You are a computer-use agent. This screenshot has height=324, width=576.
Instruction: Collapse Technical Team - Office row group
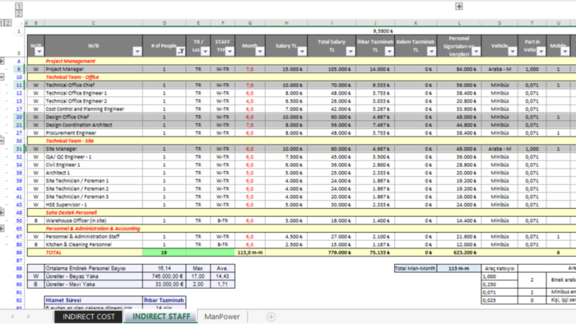[2, 76]
